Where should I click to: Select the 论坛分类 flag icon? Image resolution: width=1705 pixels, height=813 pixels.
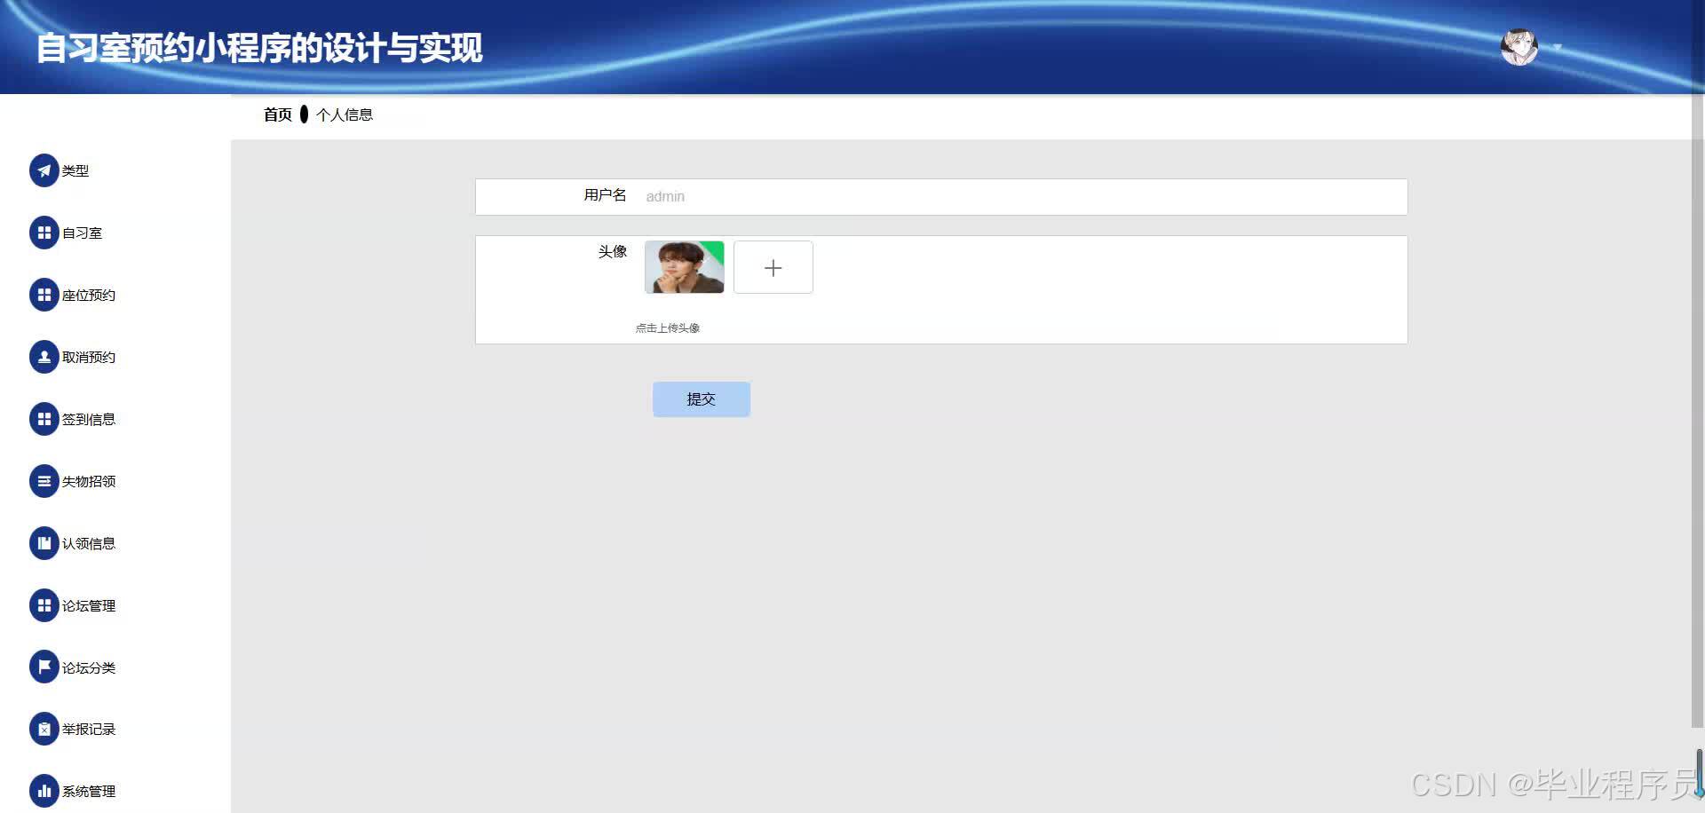pos(44,667)
